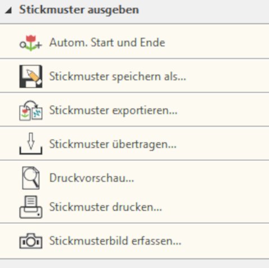This screenshot has width=269, height=268.
Task: Click the floppy disk with pencil icon
Action: click(31, 76)
